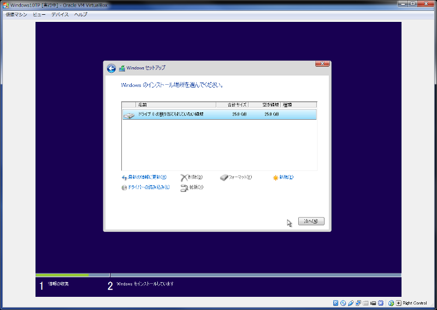
Task: Click the Right Control host key text
Action: (415, 303)
